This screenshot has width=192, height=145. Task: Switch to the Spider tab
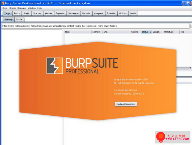tap(26, 13)
